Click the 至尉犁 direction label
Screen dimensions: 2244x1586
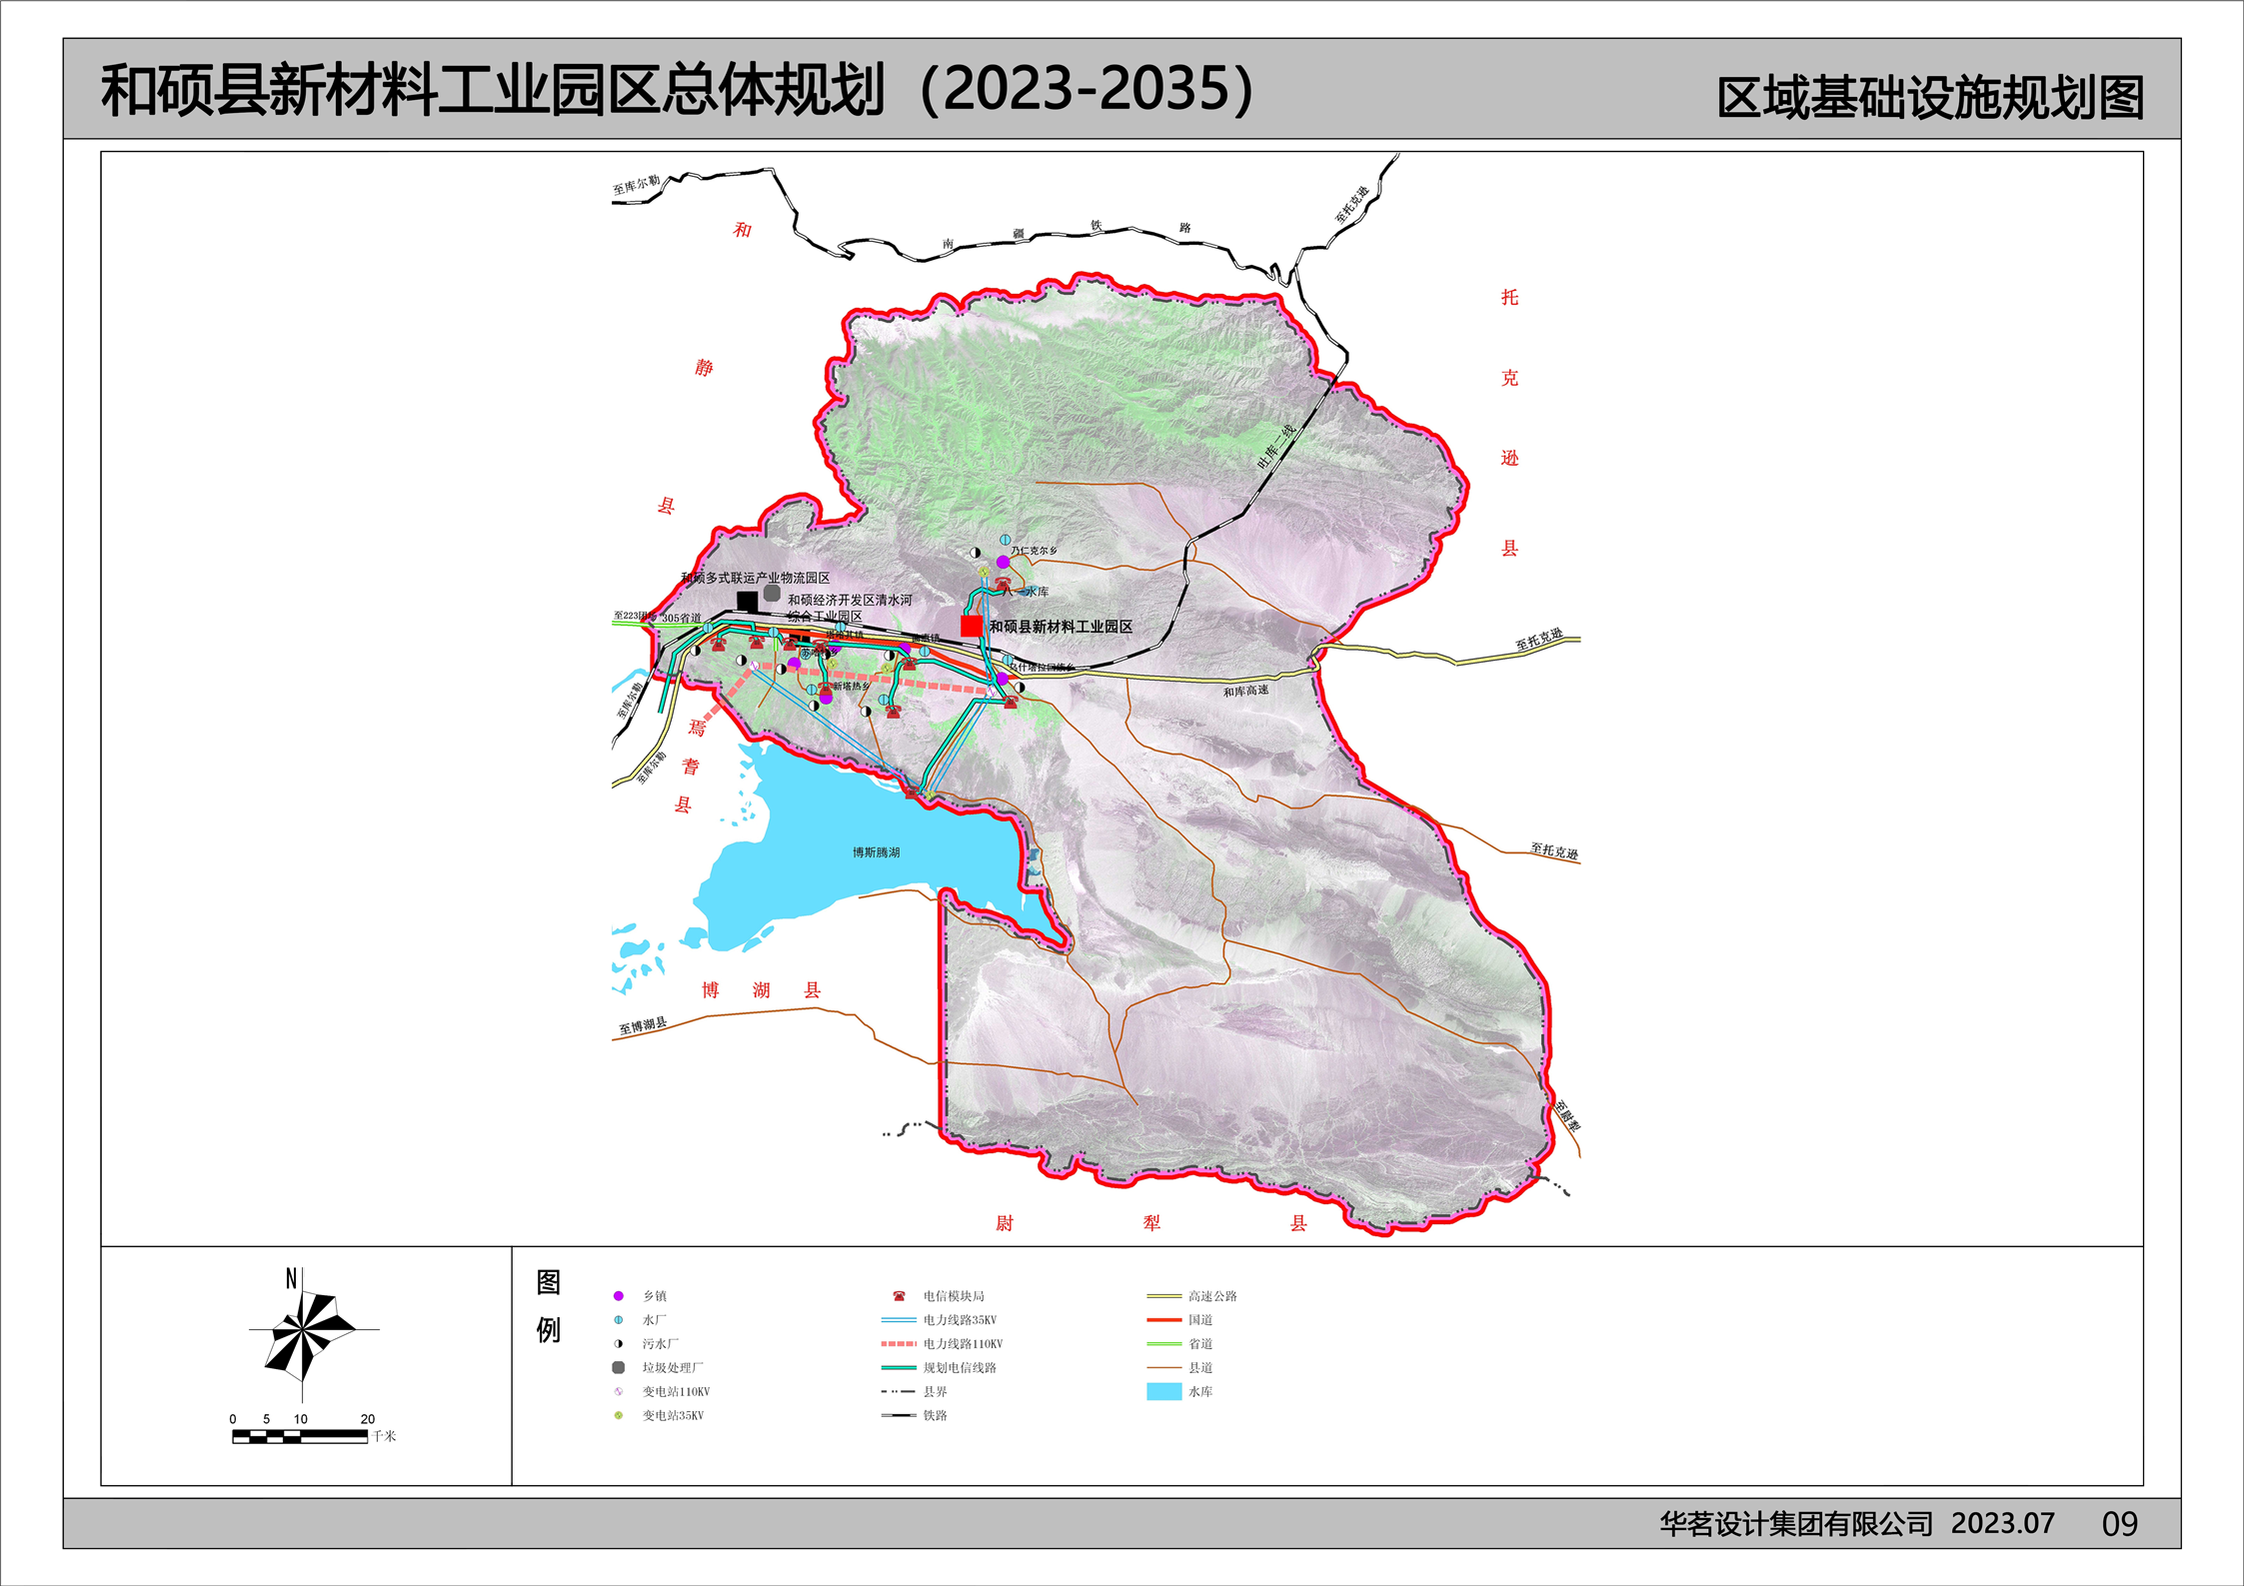pyautogui.click(x=1567, y=1115)
